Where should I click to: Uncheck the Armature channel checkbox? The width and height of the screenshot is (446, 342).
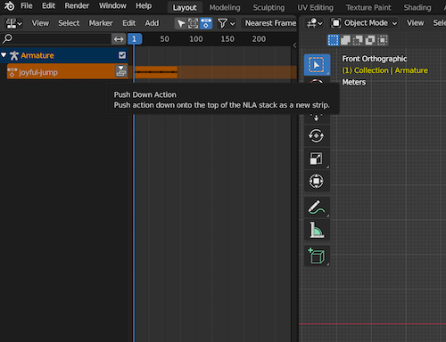[x=122, y=55]
